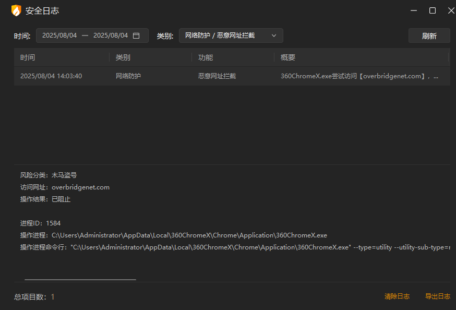
Task: Click the horizontal scrollbar under details
Action: (x=80, y=280)
